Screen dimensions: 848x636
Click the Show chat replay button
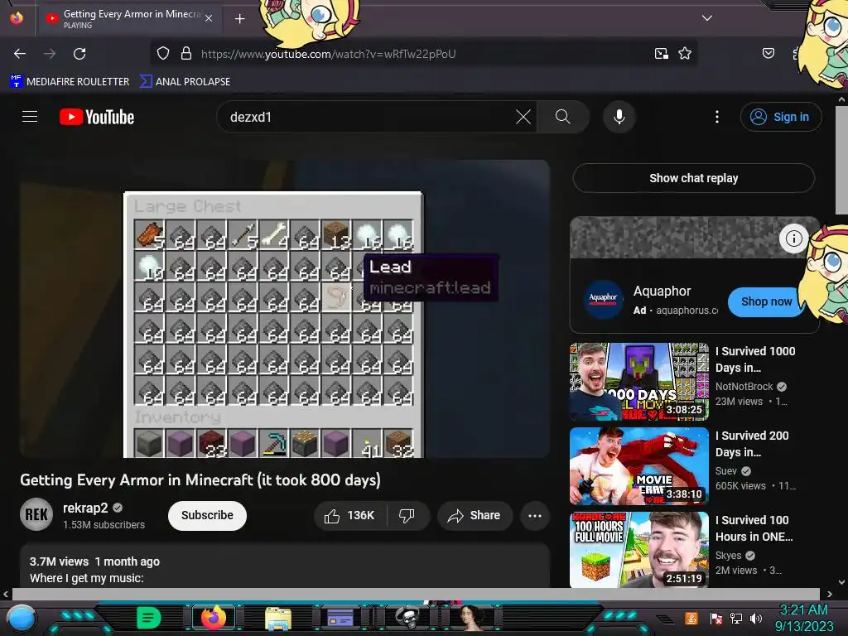(693, 178)
